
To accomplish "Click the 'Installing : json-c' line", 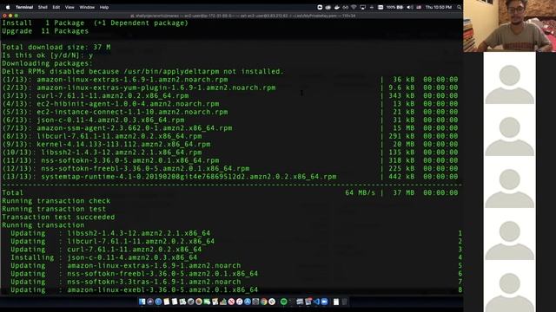I will pyautogui.click(x=103, y=257).
